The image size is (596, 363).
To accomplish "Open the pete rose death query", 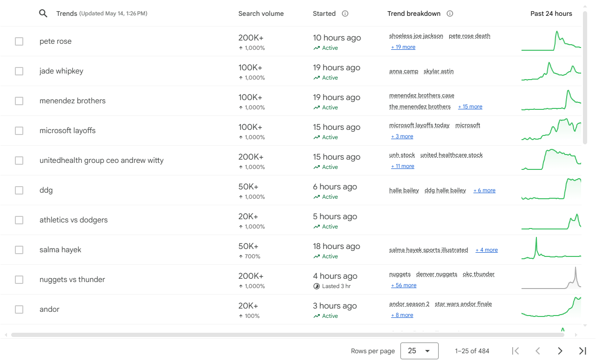I will tap(469, 36).
